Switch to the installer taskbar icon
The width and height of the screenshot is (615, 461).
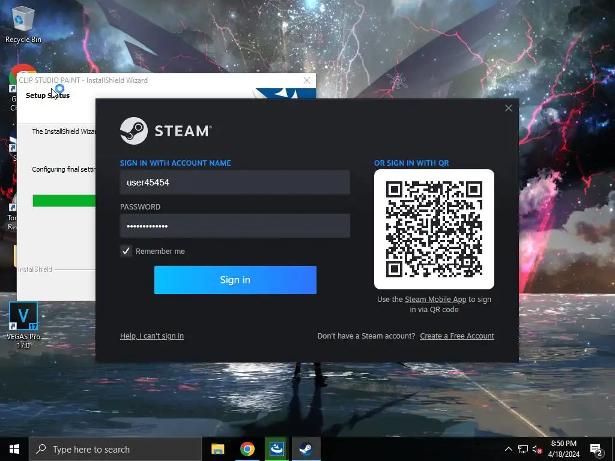[x=276, y=449]
